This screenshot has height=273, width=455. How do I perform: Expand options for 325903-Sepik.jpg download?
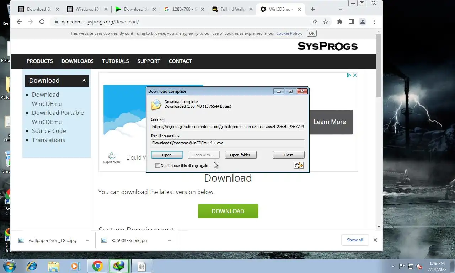tap(170, 240)
